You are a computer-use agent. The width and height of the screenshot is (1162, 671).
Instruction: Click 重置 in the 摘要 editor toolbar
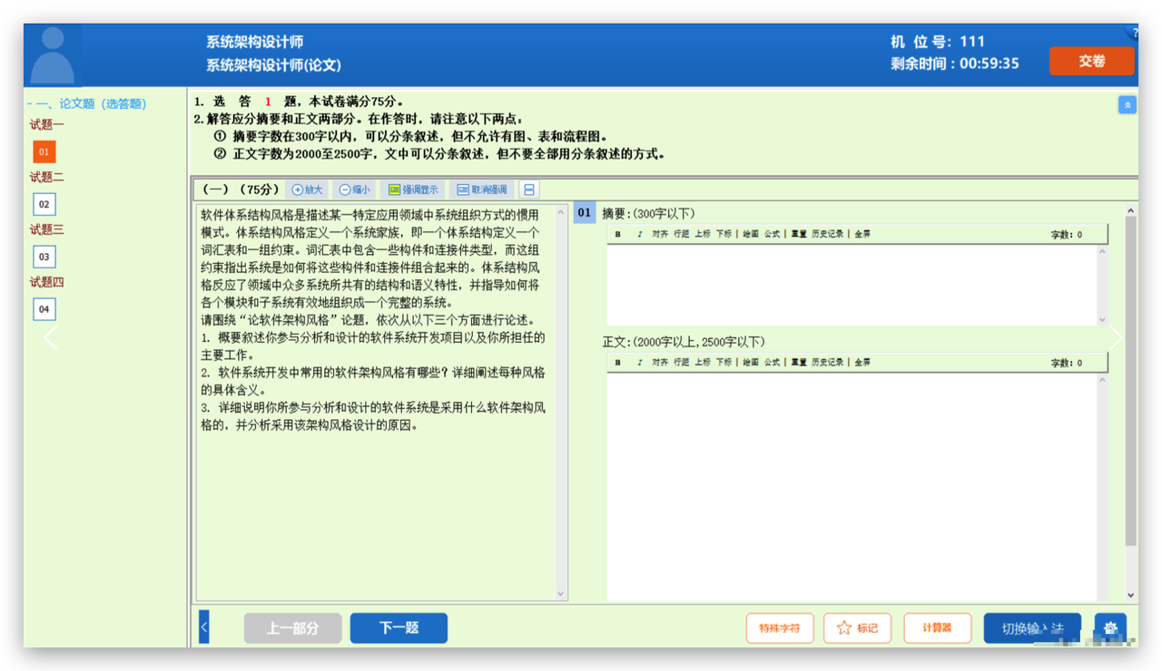pyautogui.click(x=799, y=234)
